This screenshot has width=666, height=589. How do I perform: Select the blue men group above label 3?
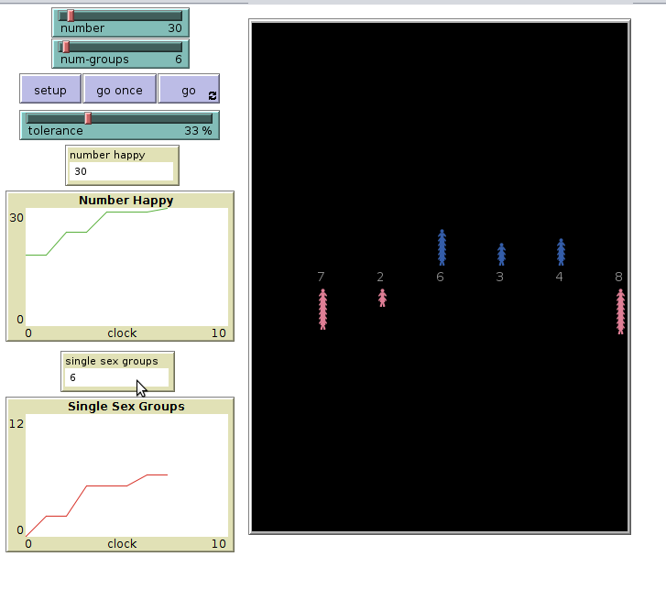point(501,254)
